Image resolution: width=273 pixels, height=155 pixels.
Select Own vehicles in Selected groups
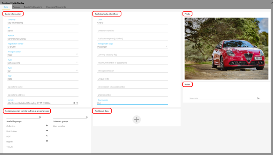(59, 126)
